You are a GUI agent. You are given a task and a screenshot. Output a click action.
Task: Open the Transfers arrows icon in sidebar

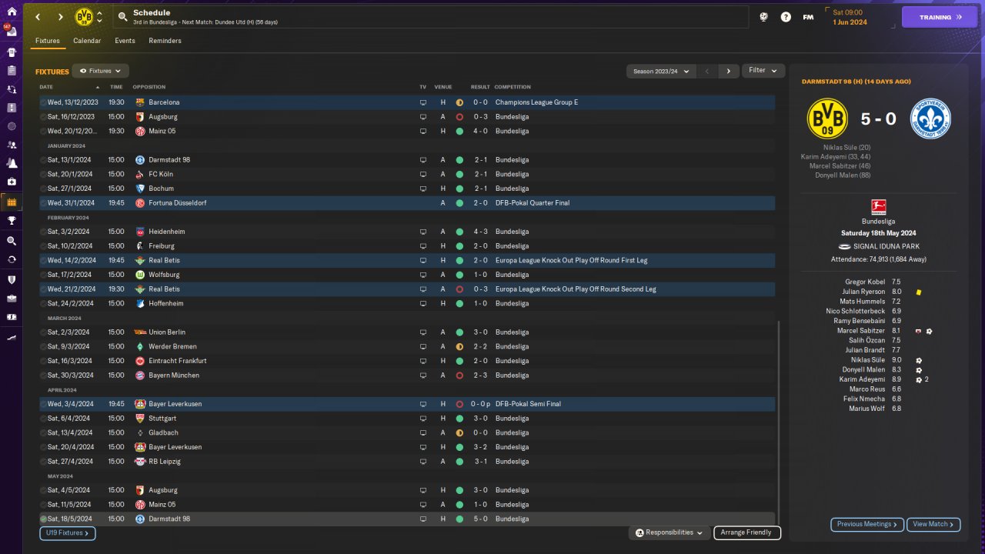click(x=12, y=259)
